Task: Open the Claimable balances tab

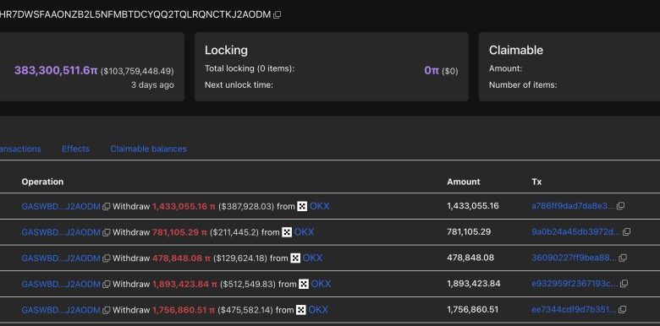Action: [x=149, y=149]
